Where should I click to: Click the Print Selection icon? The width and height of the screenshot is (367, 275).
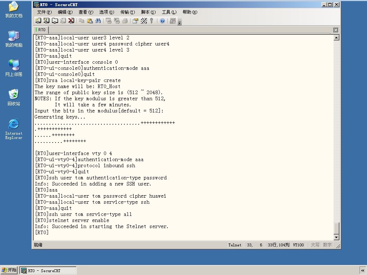coord(116,21)
